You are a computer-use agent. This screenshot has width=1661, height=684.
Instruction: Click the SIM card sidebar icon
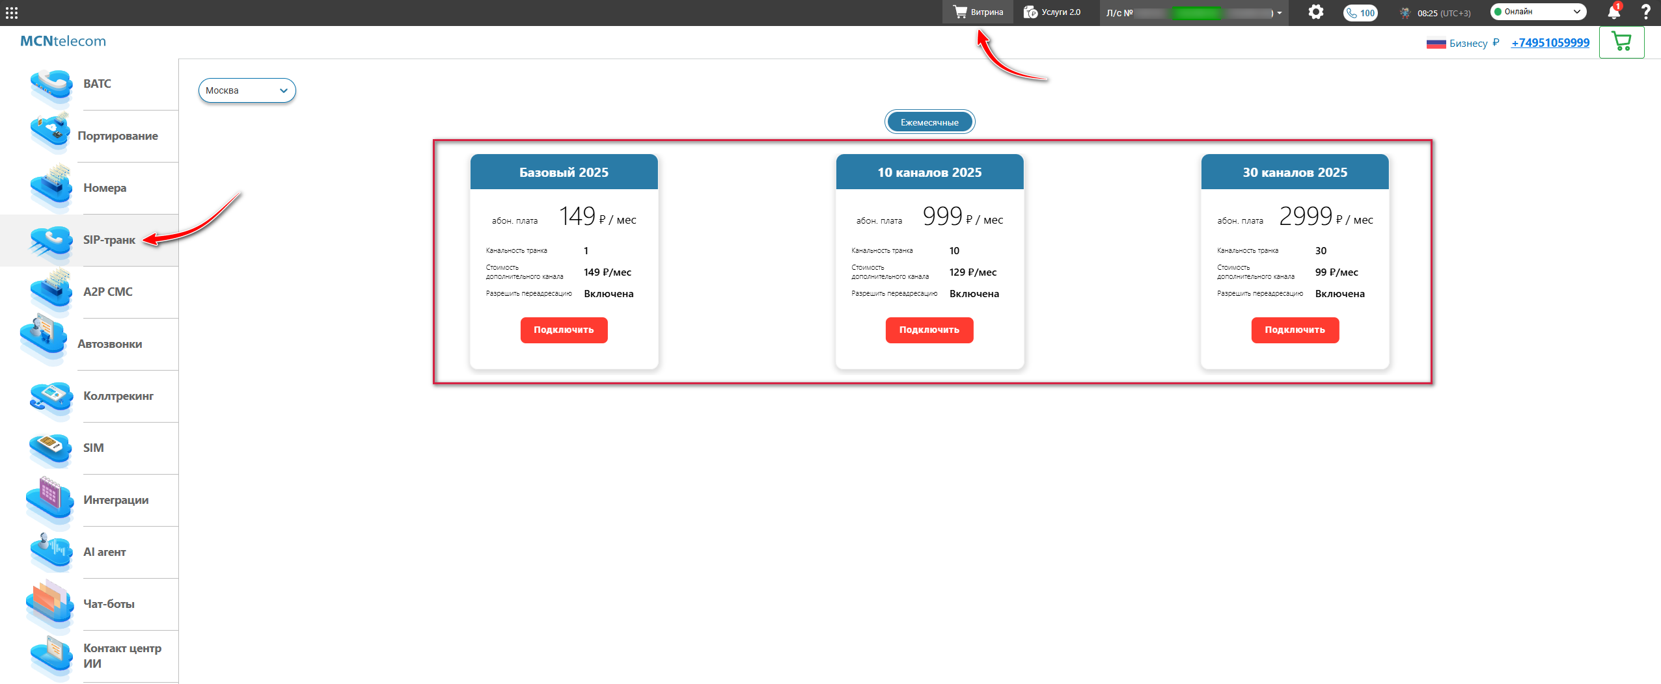(51, 448)
